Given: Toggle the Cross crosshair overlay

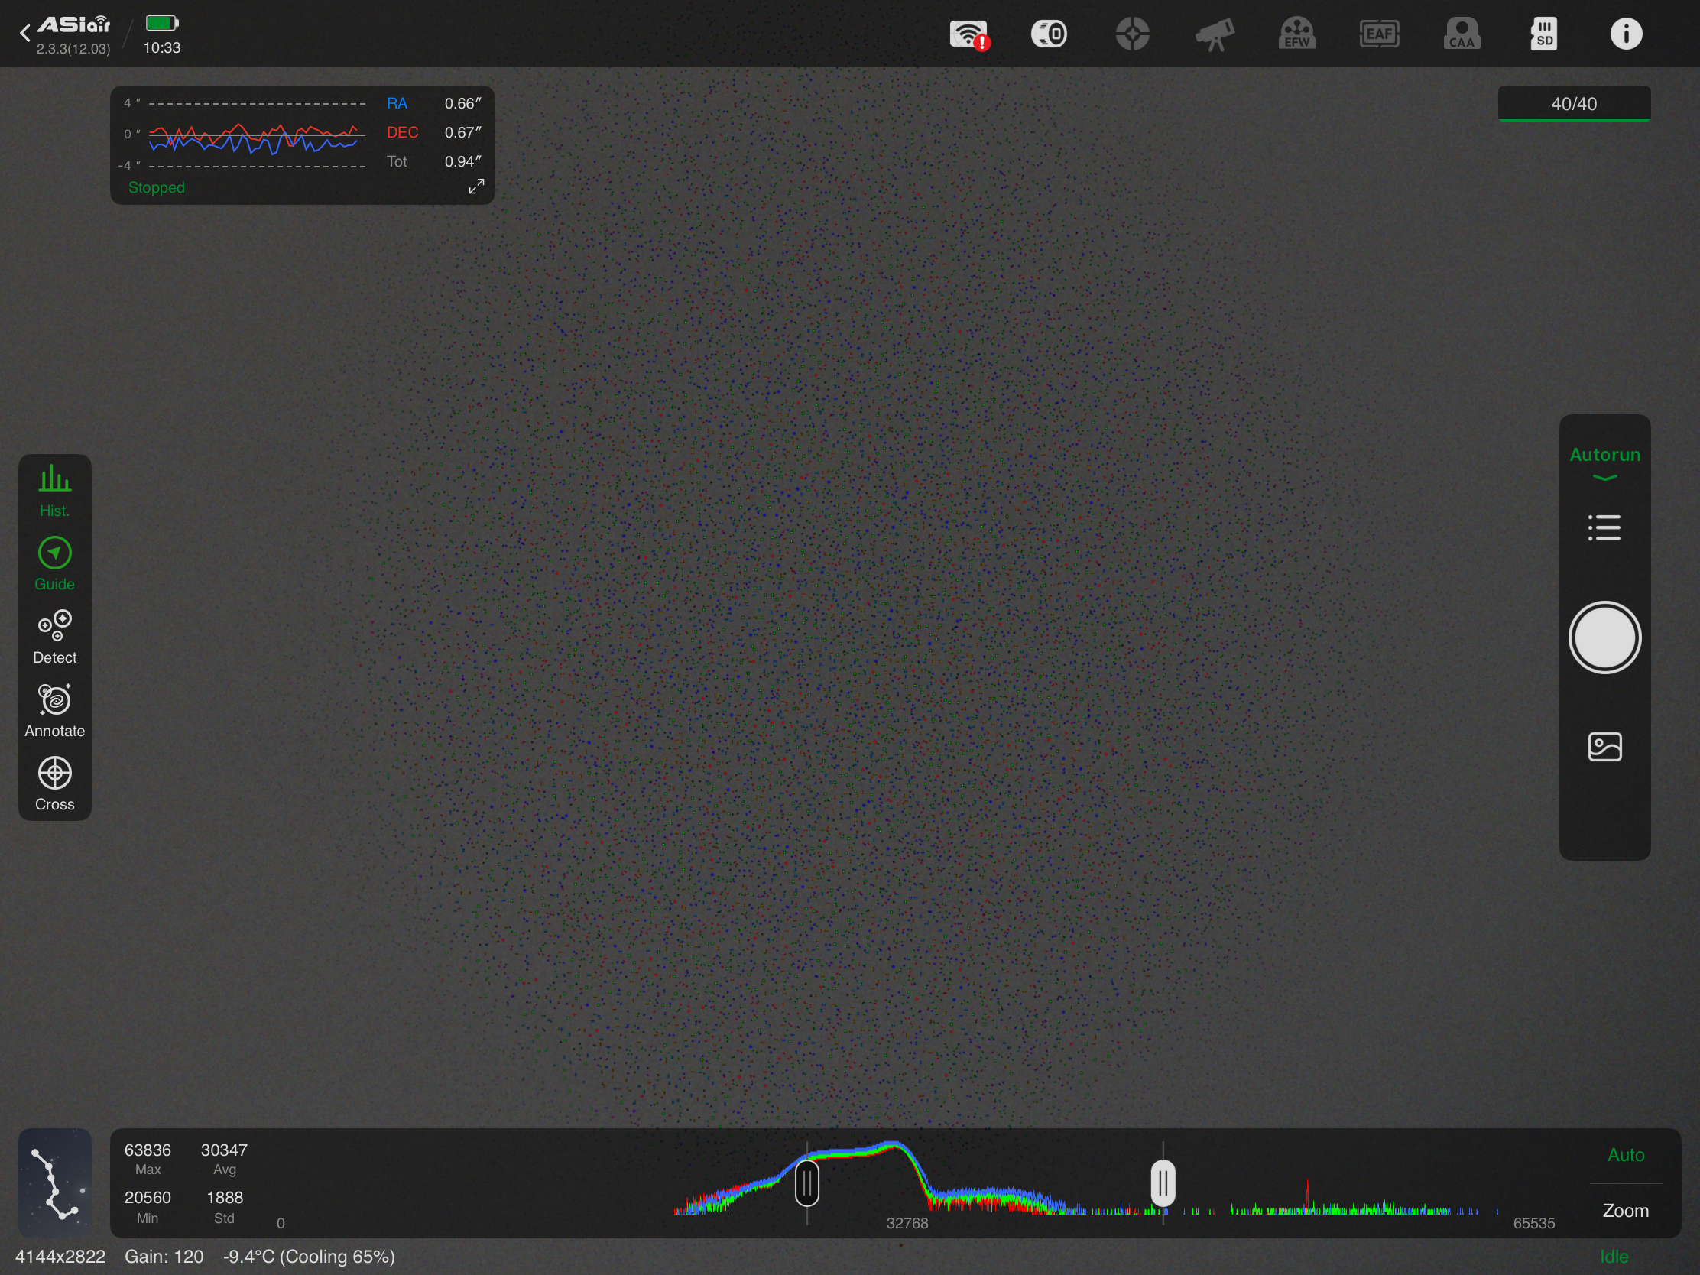Looking at the screenshot, I should (x=54, y=784).
